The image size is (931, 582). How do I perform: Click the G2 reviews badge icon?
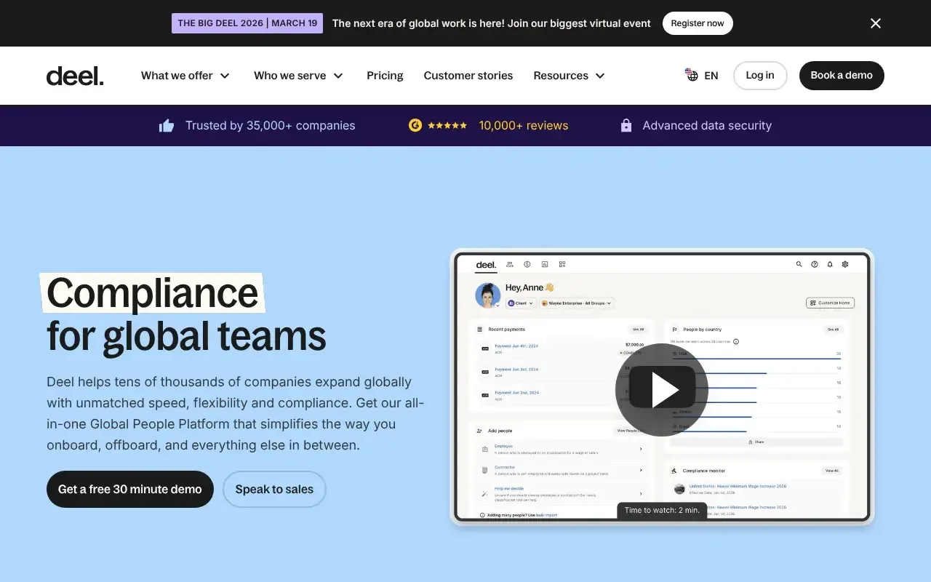tap(415, 125)
